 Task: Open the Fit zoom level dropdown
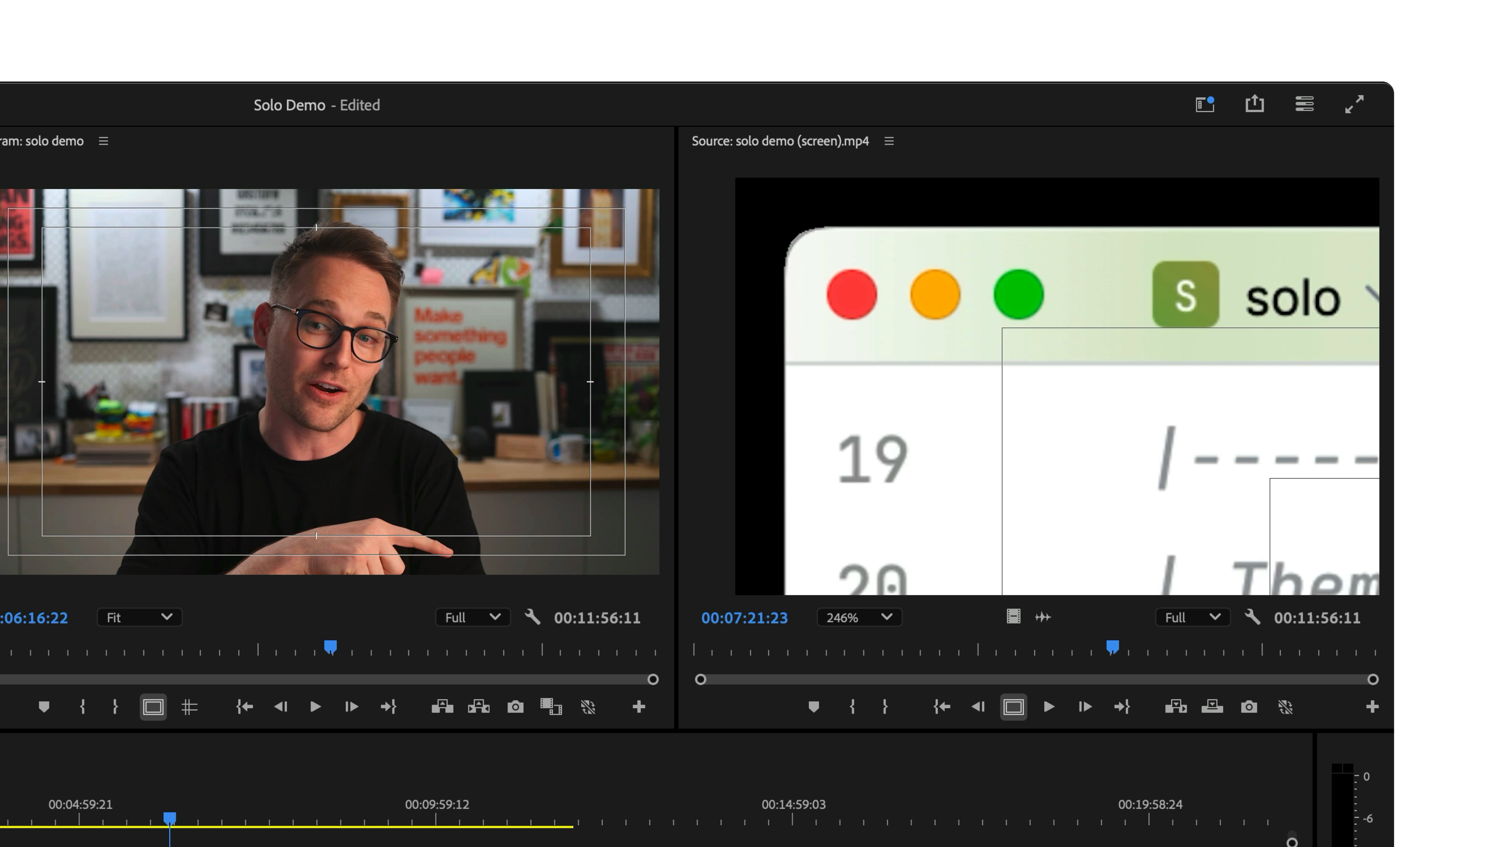click(x=139, y=617)
